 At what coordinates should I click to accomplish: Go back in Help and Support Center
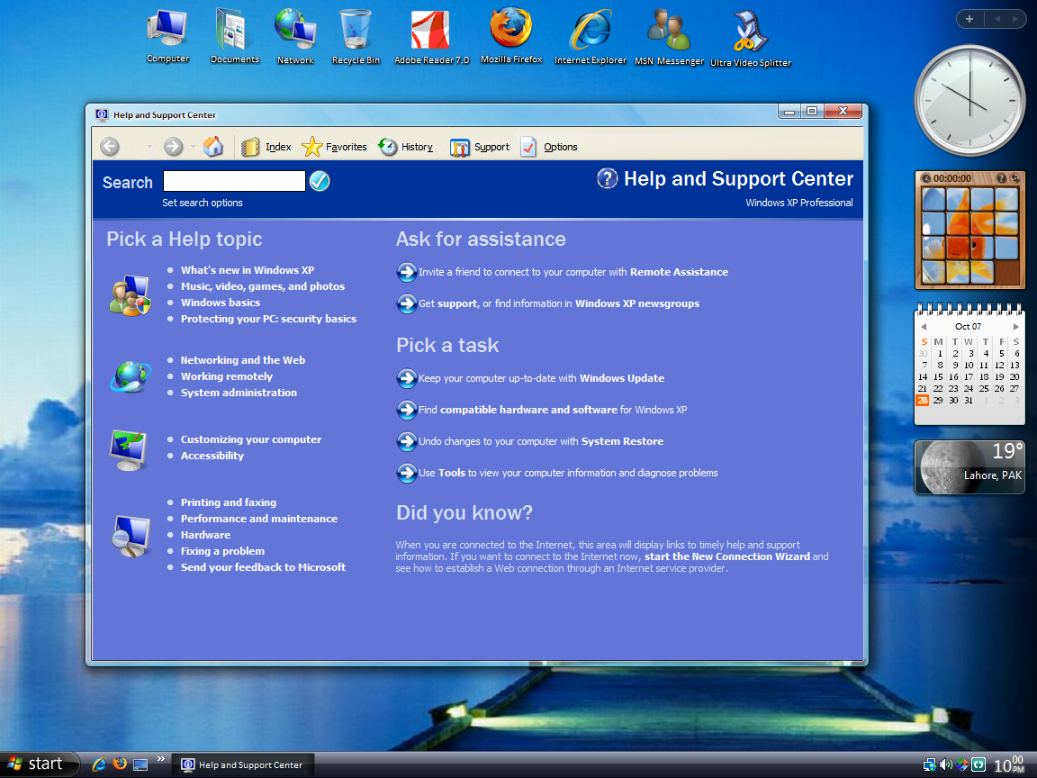110,146
